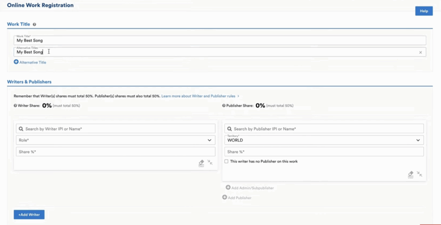The height and width of the screenshot is (225, 441).
Task: Focus the Search by Writer IPI or Name field
Action: pos(115,129)
